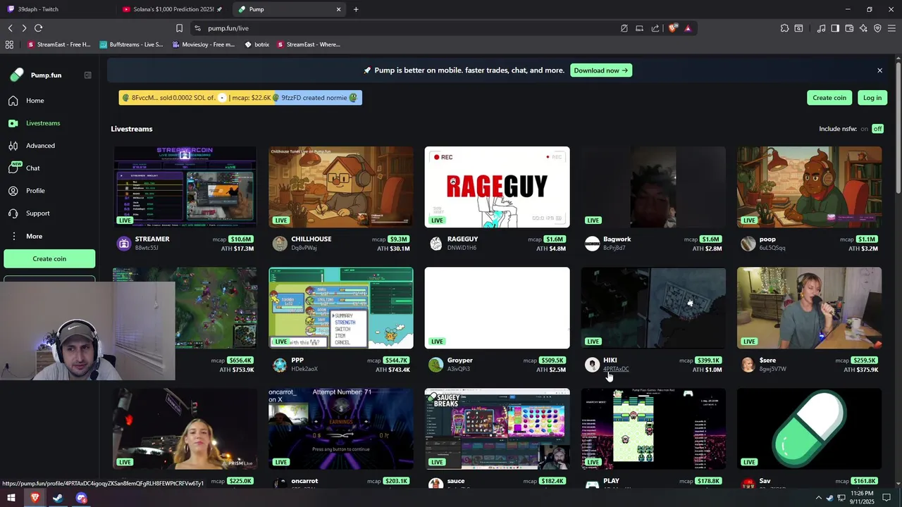The width and height of the screenshot is (902, 507).
Task: Toggle the browser sidebar panel icon
Action: (x=835, y=28)
